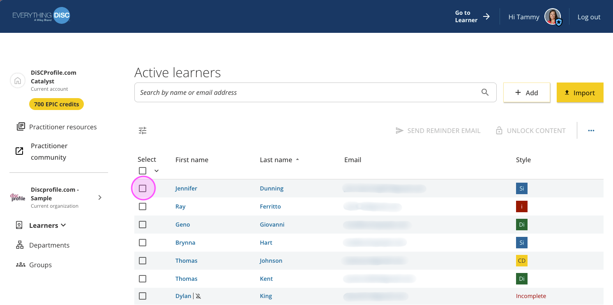
Task: Open the Hart last name link
Action: click(x=266, y=243)
